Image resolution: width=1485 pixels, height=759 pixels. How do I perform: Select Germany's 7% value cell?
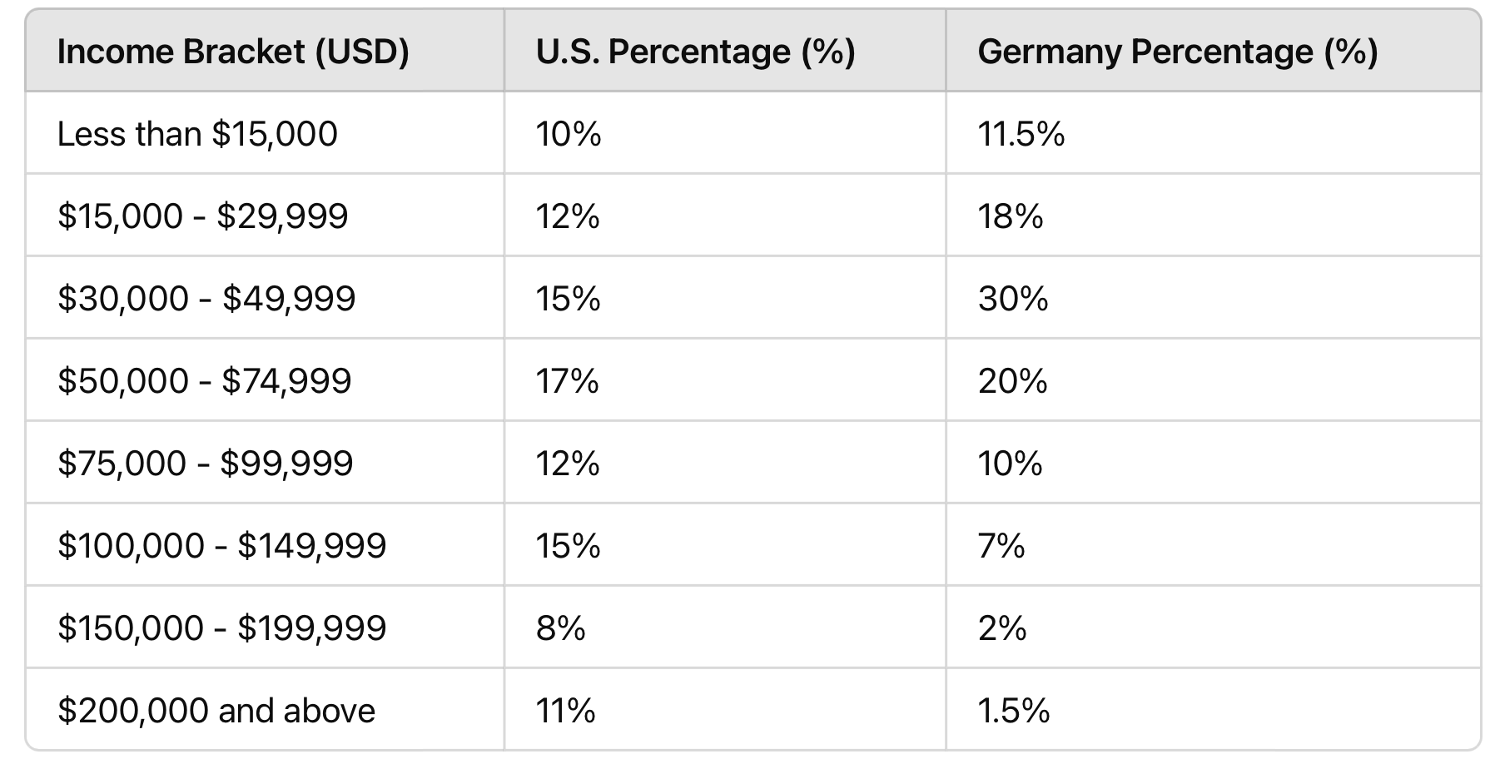pyautogui.click(x=1001, y=546)
